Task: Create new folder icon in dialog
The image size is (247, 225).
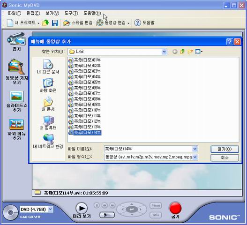Action: (x=190, y=52)
